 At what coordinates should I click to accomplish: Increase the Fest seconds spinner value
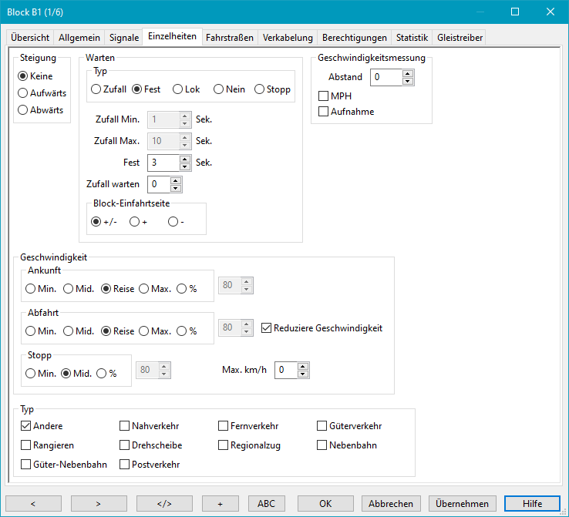point(185,159)
